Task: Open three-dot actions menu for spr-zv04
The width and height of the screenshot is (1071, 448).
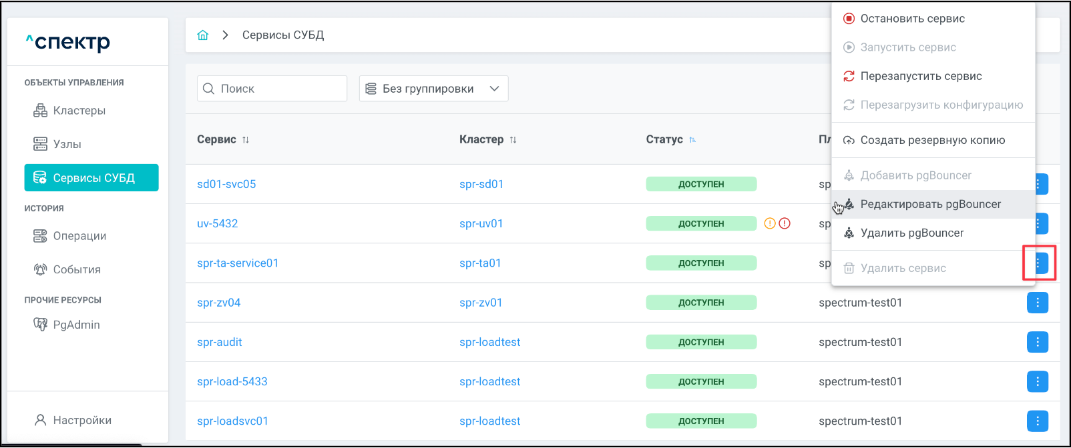Action: click(x=1037, y=303)
